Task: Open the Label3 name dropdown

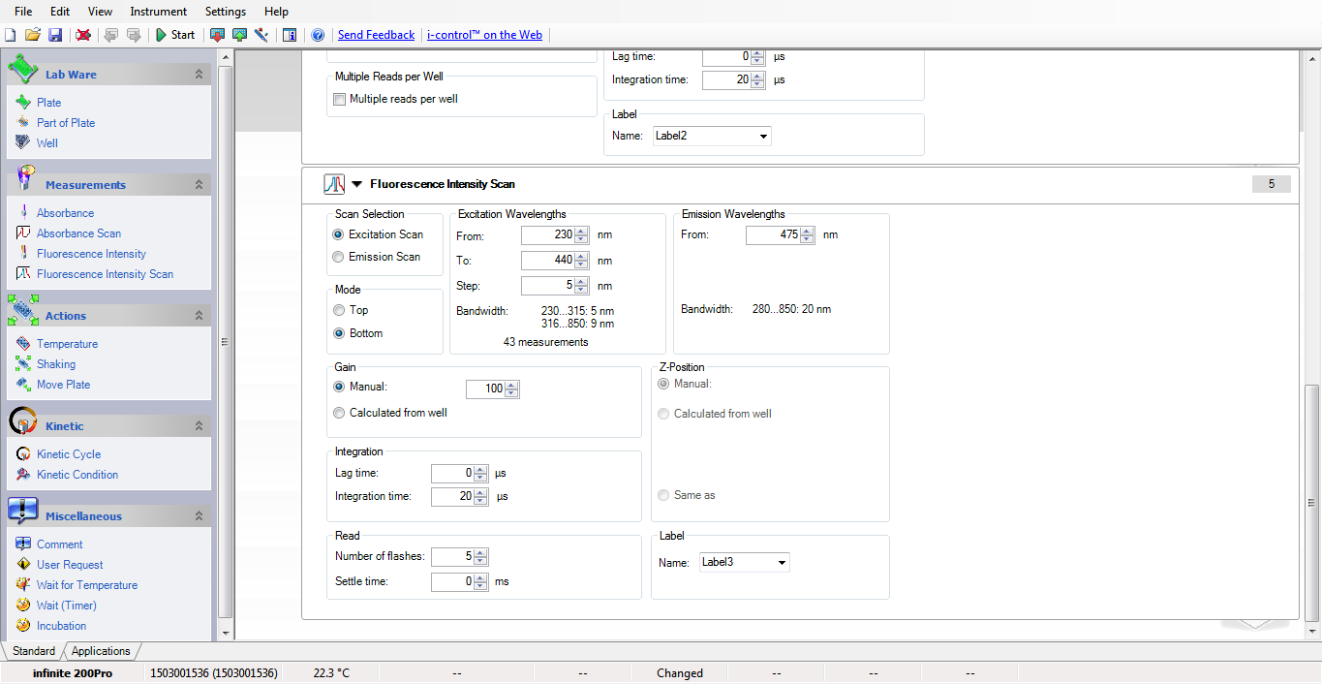Action: (781, 562)
